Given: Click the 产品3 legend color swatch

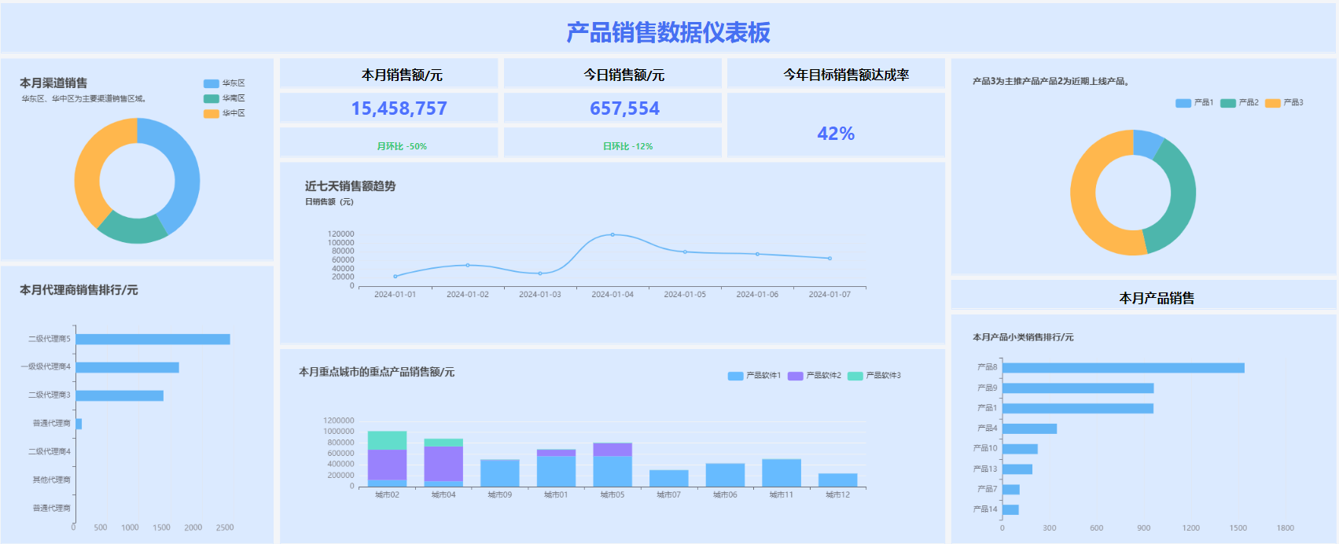Looking at the screenshot, I should pos(1272,103).
